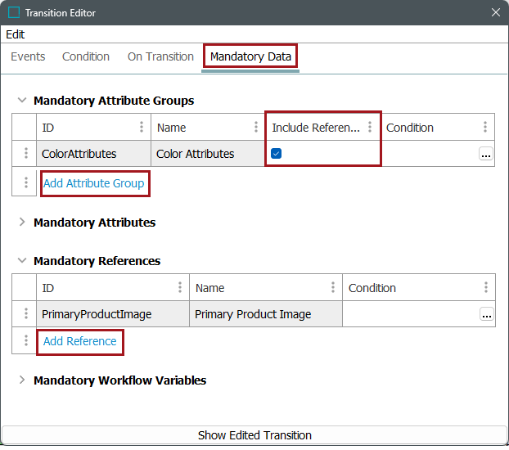Collapse Mandatory Attribute Groups section

22,101
